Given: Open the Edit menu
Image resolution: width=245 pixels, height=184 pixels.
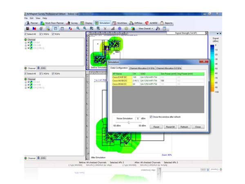Looking at the screenshot, I should coord(31,18).
